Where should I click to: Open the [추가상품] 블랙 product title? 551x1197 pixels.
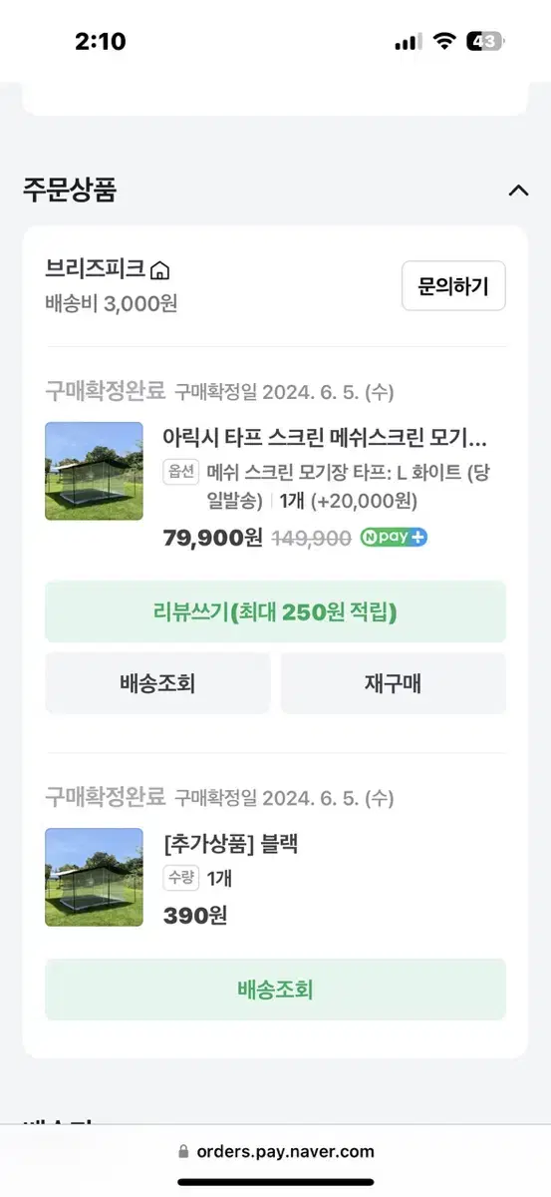point(231,844)
